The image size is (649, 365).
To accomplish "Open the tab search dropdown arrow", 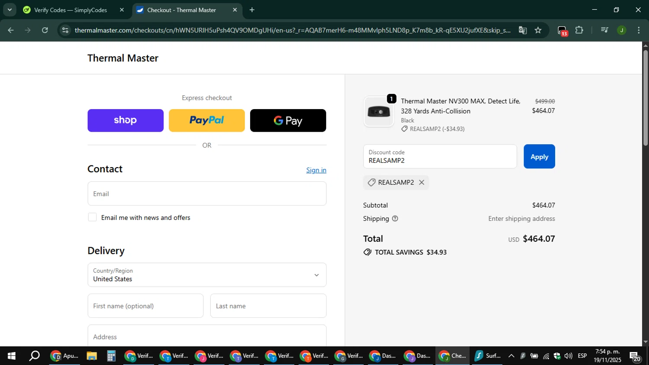I will click(10, 10).
